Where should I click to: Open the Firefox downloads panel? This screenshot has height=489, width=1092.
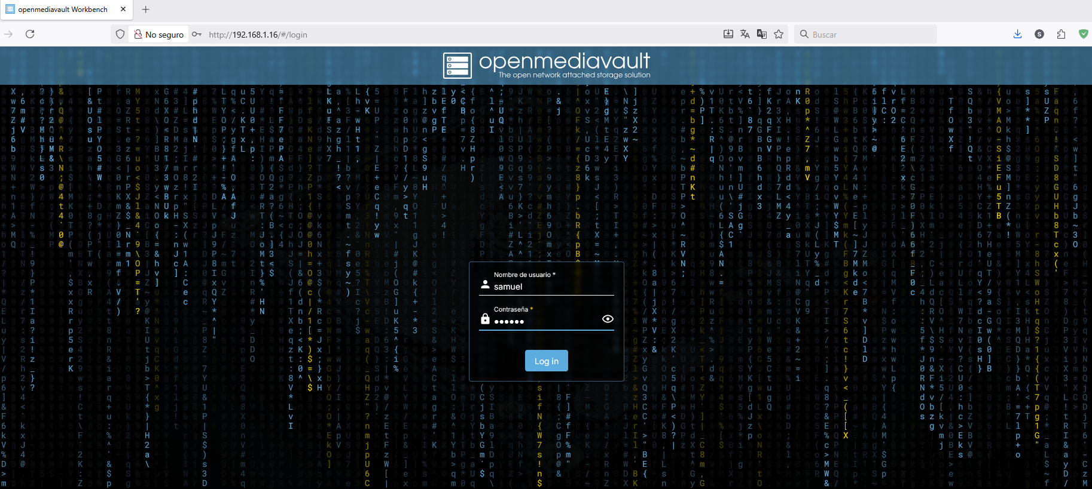coord(1017,34)
